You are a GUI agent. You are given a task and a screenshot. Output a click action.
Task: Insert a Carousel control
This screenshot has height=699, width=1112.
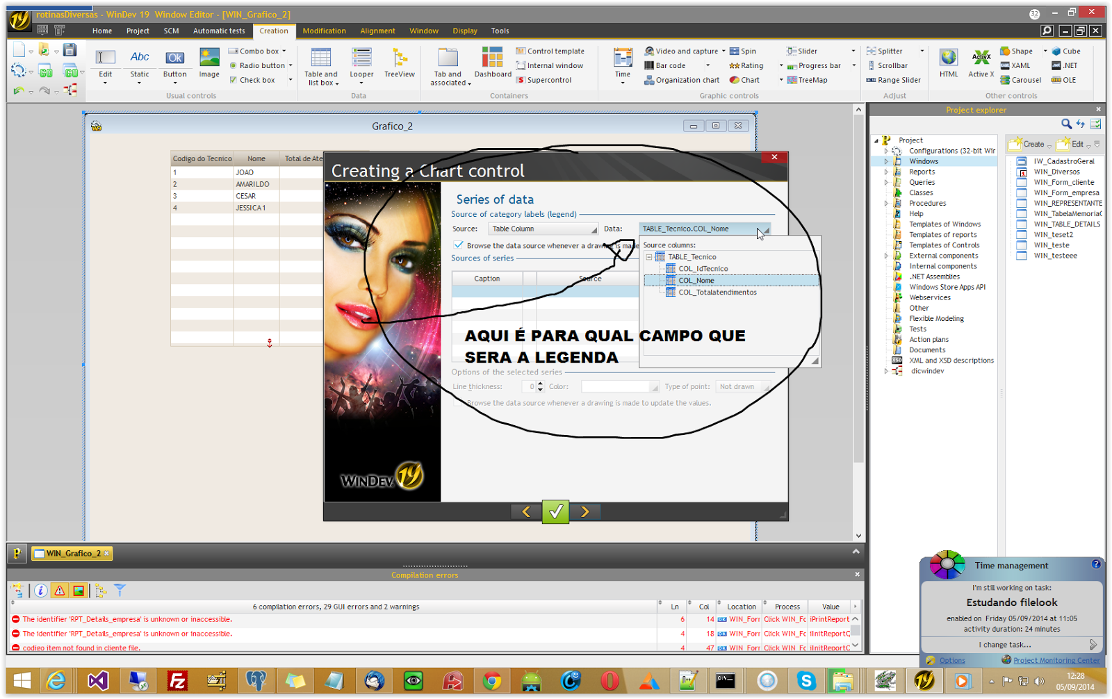pos(1020,80)
